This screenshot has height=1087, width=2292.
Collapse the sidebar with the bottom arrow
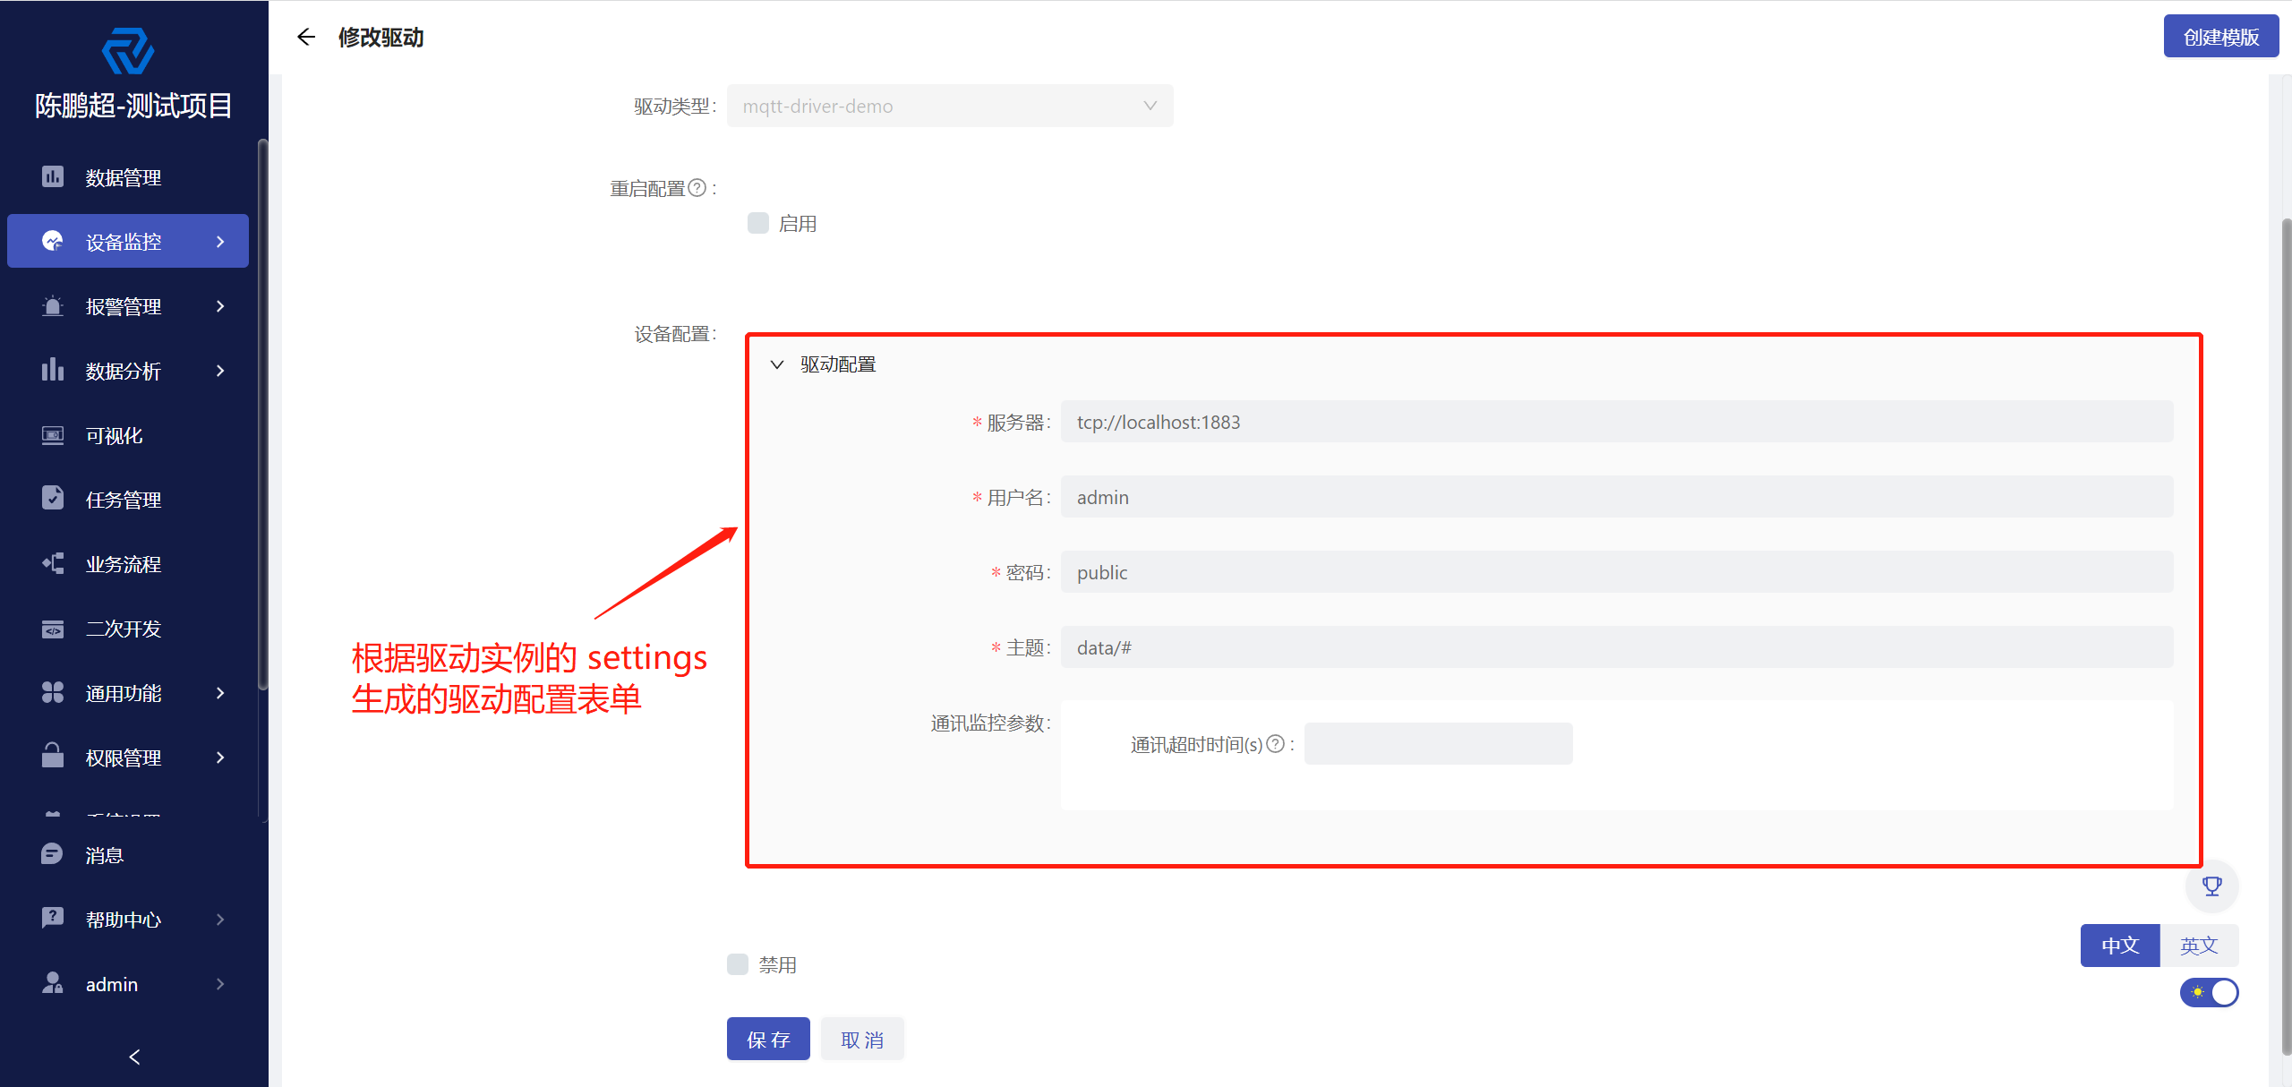point(134,1057)
